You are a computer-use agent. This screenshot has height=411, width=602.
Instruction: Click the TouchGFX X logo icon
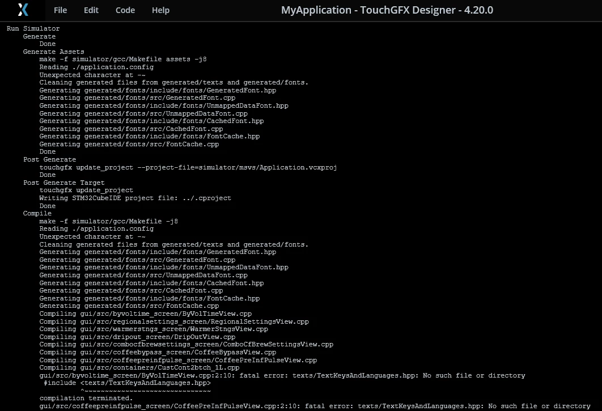click(23, 10)
